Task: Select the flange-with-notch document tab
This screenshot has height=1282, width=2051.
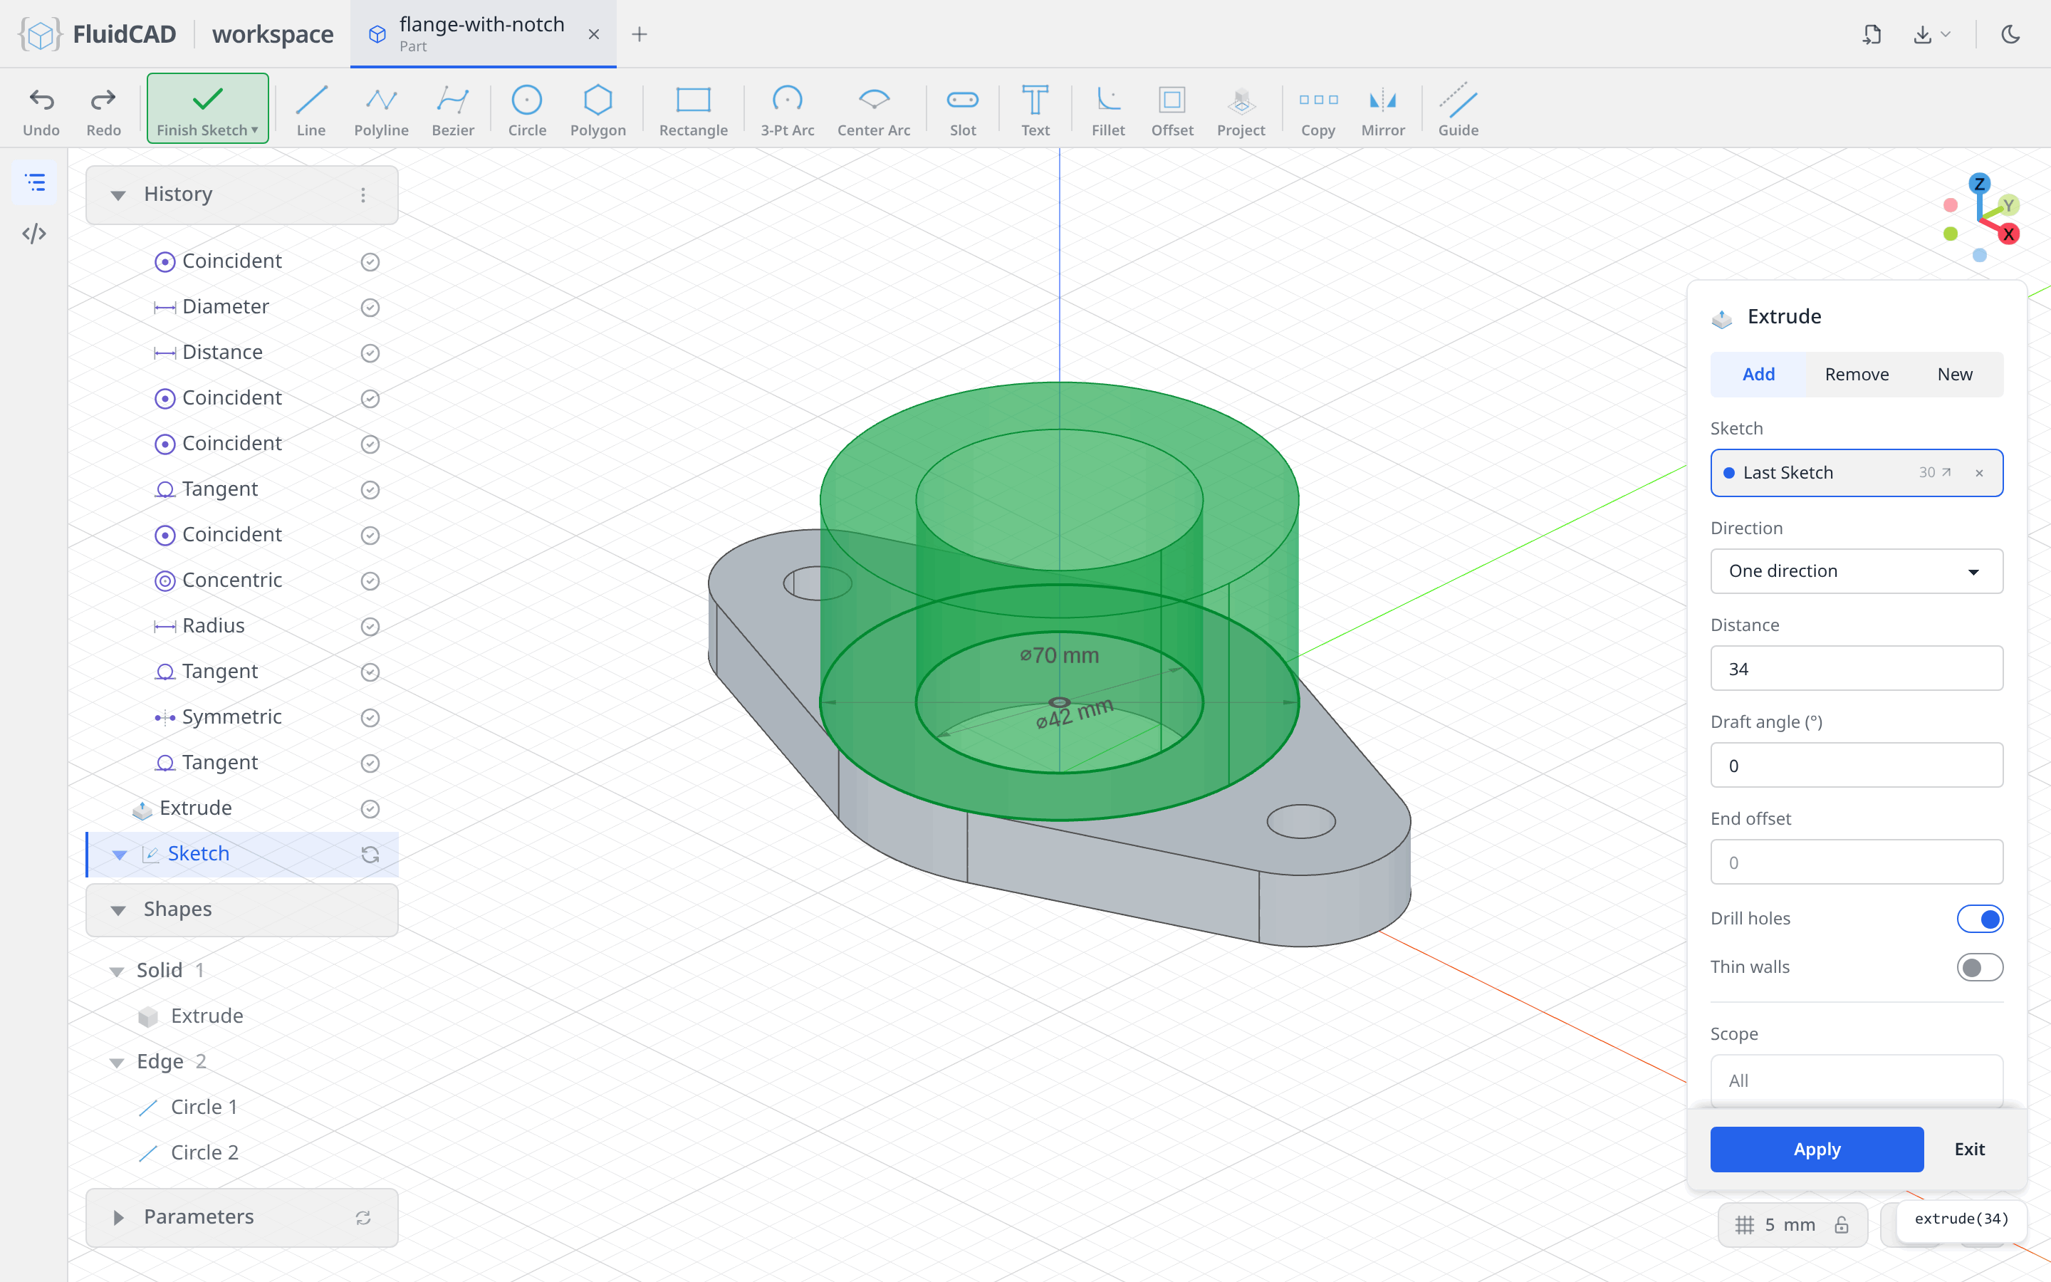Action: pos(481,34)
